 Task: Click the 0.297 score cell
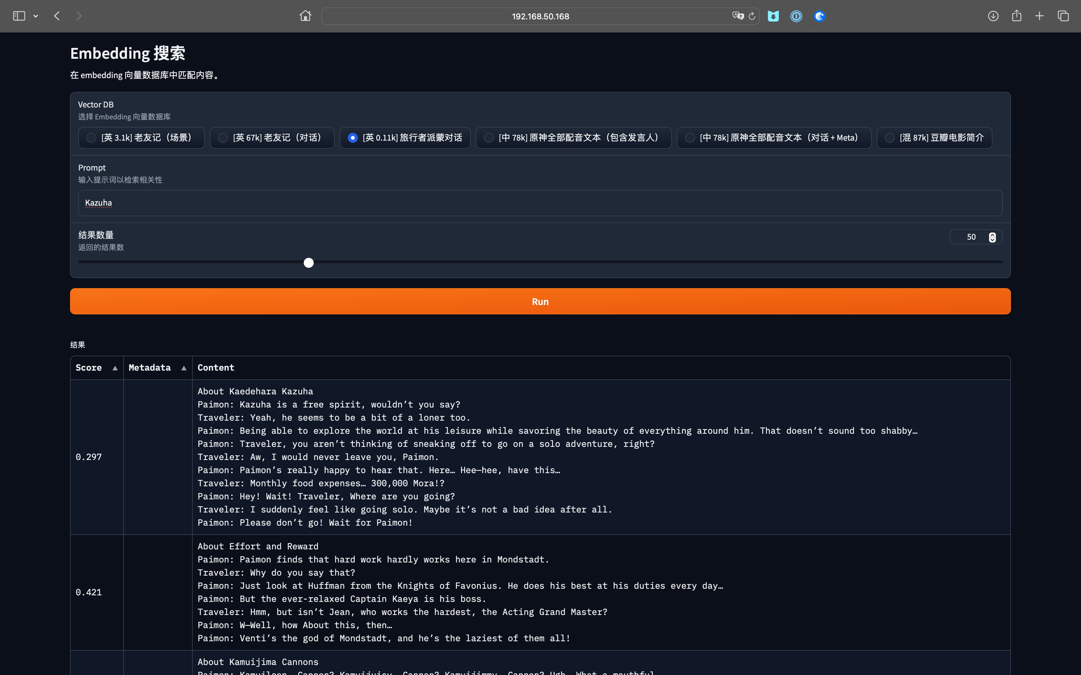click(96, 457)
